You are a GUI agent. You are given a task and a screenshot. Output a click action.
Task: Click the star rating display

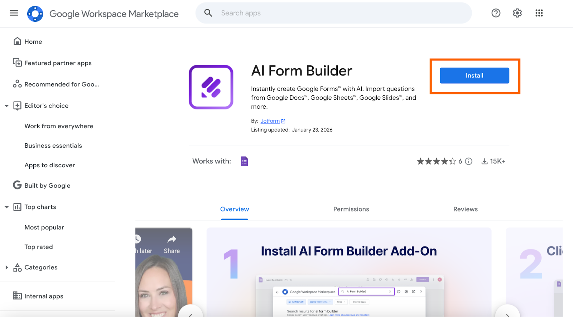pos(436,161)
